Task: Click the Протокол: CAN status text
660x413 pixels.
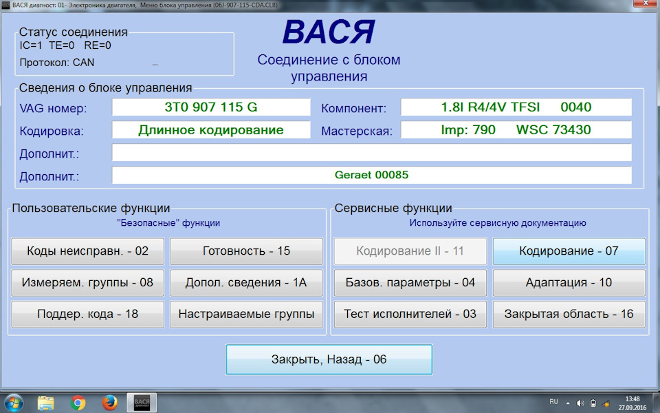Action: 57,63
